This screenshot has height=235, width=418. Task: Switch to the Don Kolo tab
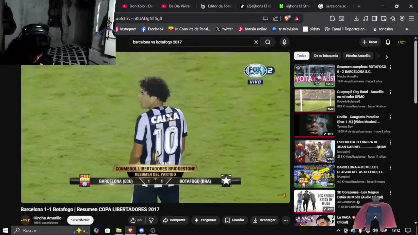(138, 6)
